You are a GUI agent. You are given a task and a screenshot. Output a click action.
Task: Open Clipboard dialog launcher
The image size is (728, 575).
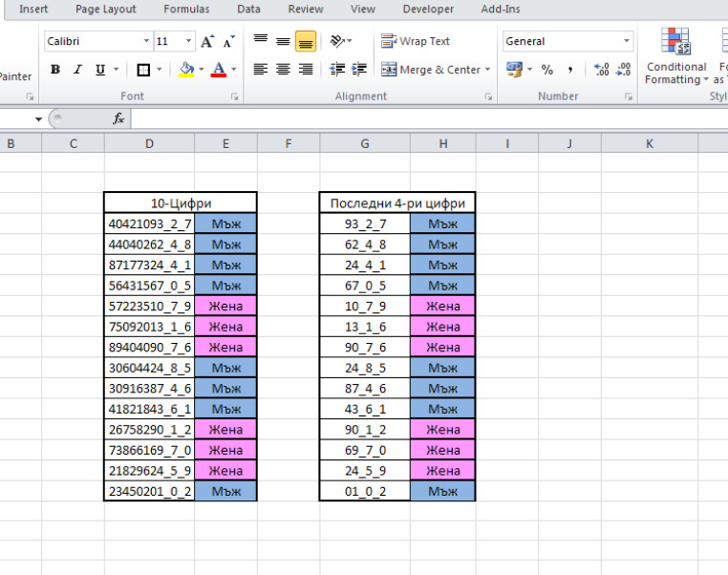pos(30,96)
